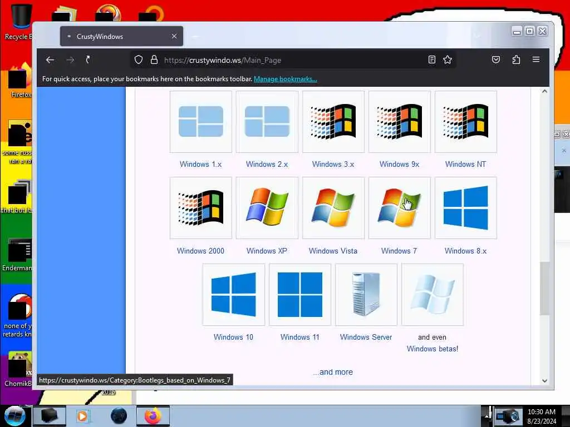
Task: Click the Windows betas faded logo
Action: pos(432,295)
